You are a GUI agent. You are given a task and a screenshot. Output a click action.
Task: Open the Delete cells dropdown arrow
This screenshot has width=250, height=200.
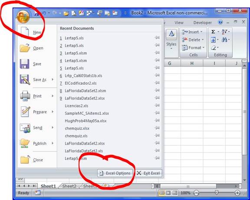(x=203, y=40)
